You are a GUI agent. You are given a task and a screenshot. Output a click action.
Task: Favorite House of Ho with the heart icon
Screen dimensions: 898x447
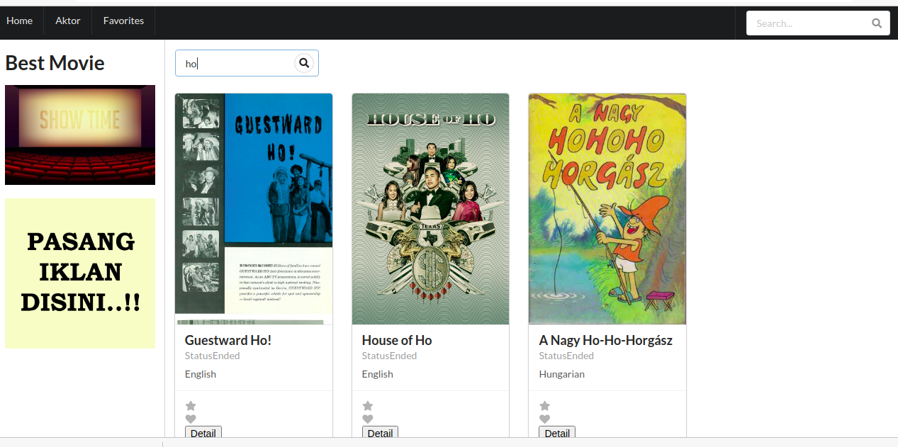368,419
